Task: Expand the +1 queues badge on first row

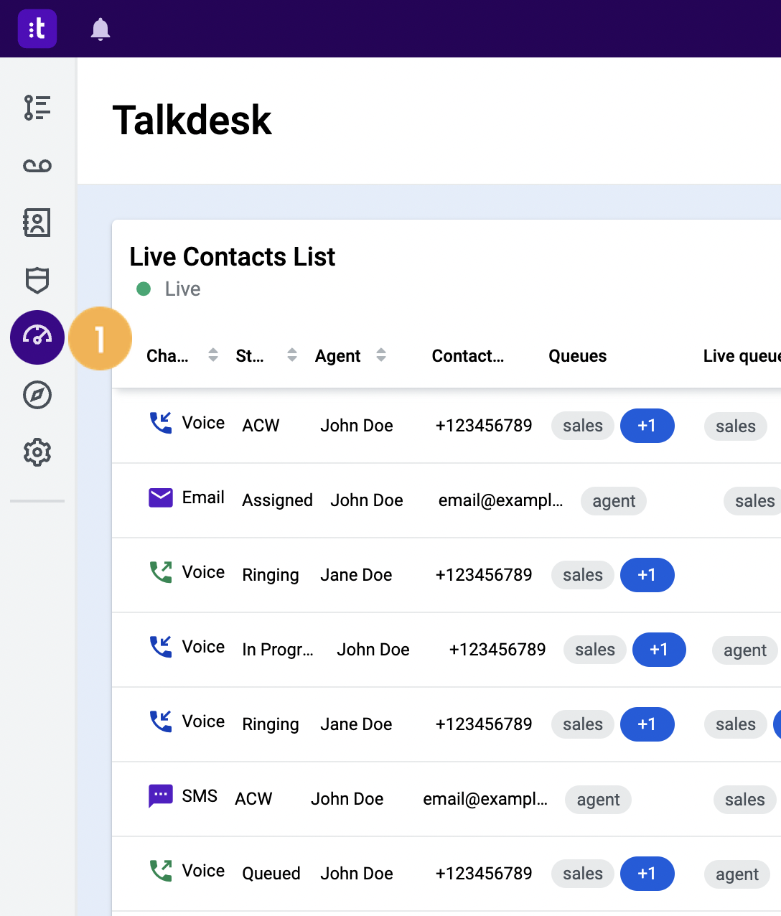Action: (x=647, y=426)
